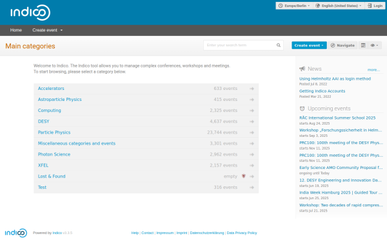387x241 pixels.
Task: Click the 633 events count text
Action: pyautogui.click(x=225, y=89)
